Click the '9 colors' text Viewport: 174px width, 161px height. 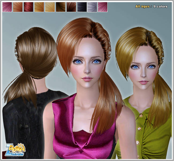(160, 6)
